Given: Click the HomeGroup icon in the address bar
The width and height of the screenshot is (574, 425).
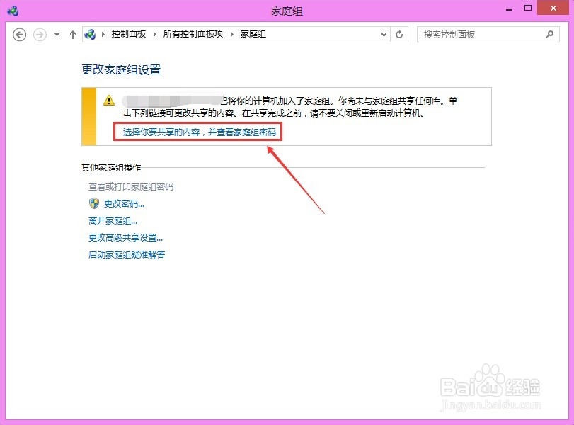Looking at the screenshot, I should [90, 34].
